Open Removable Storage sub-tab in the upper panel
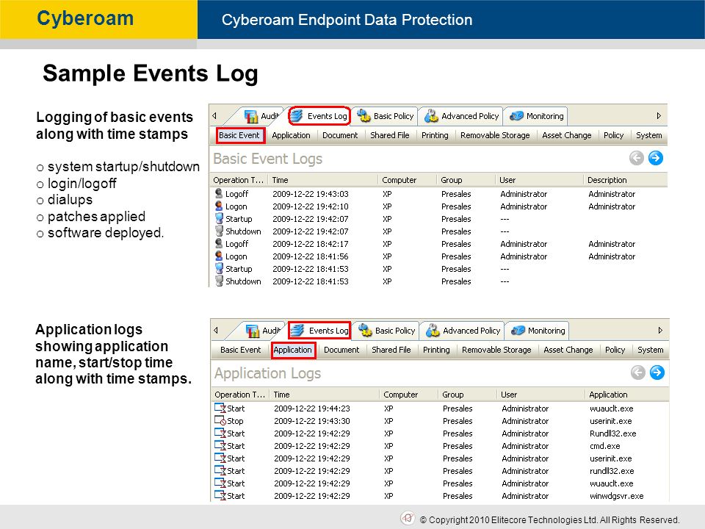 [x=495, y=135]
